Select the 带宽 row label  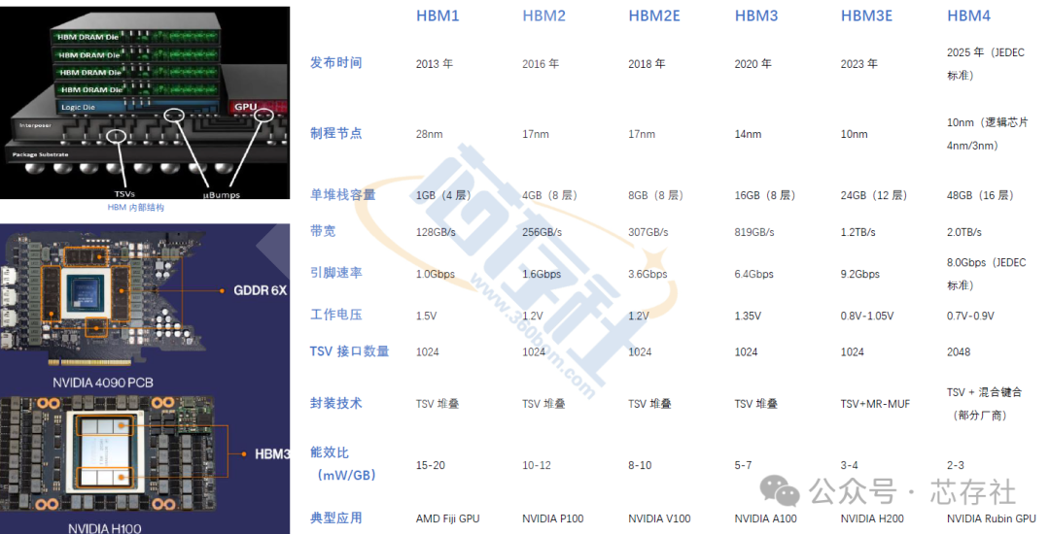point(323,231)
